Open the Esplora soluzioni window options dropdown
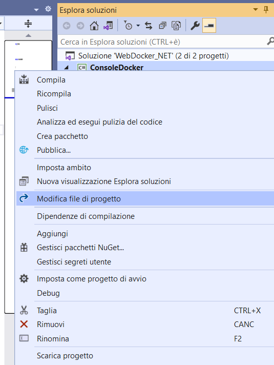274x365 pixels. [256, 10]
